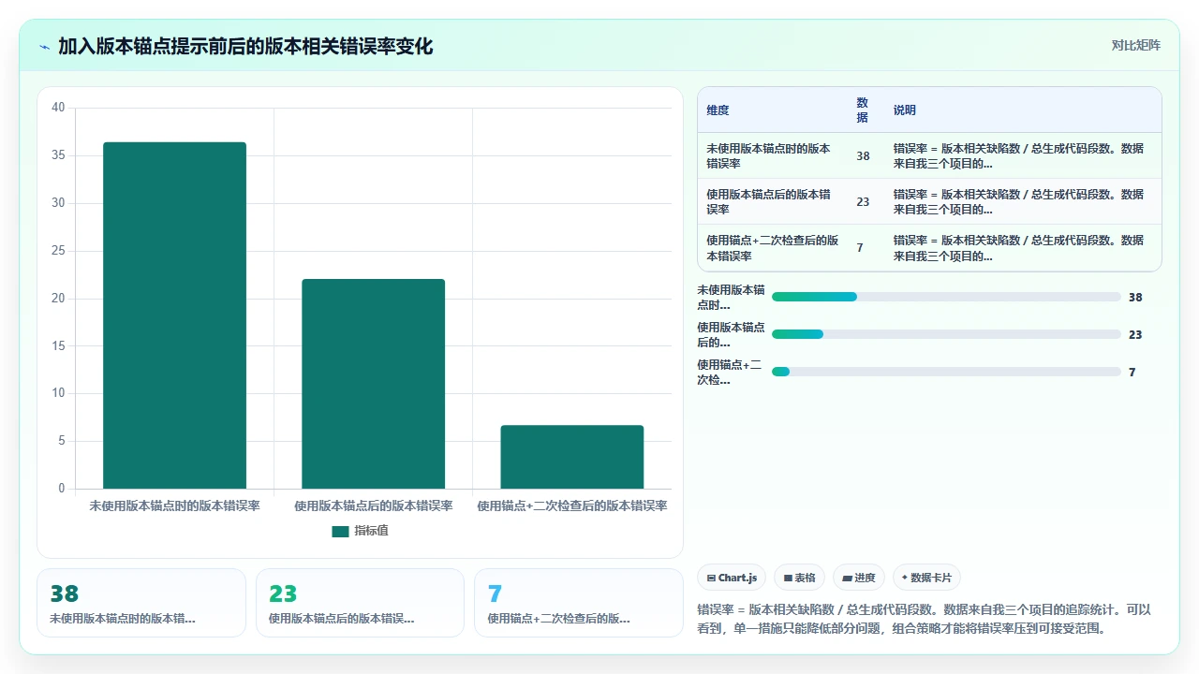This screenshot has width=1199, height=674.
Task: Click the shortest bar 使用锚点+二次检查后的版本错误率
Action: [x=571, y=457]
